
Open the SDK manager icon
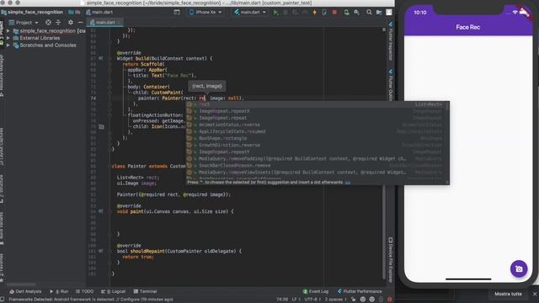coord(356,13)
